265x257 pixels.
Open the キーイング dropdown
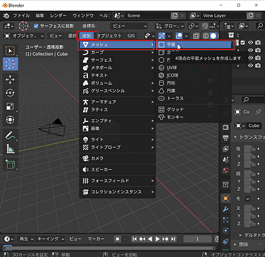pos(51,239)
